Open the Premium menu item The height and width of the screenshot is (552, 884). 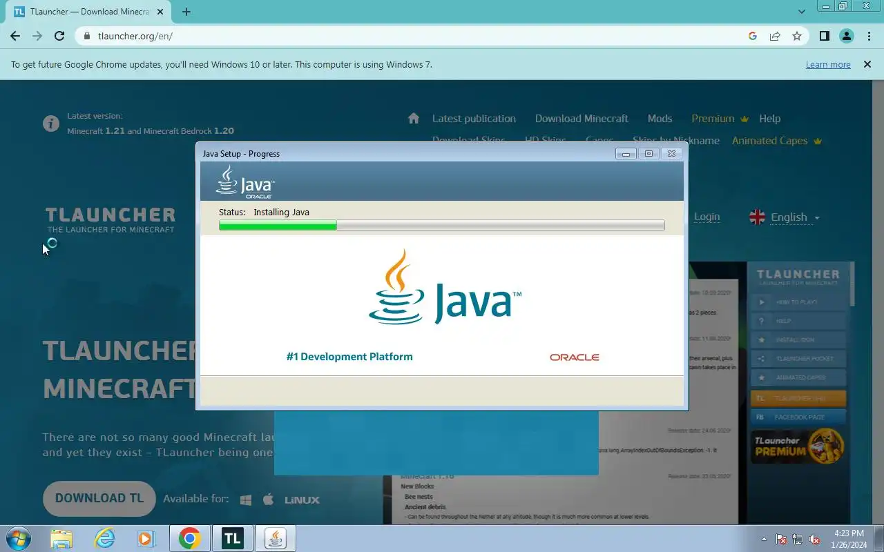point(720,119)
